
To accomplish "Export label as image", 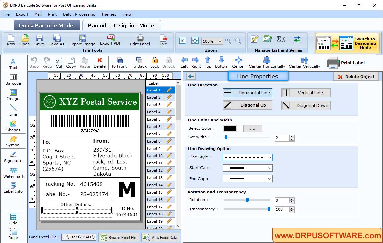I will pos(82,40).
